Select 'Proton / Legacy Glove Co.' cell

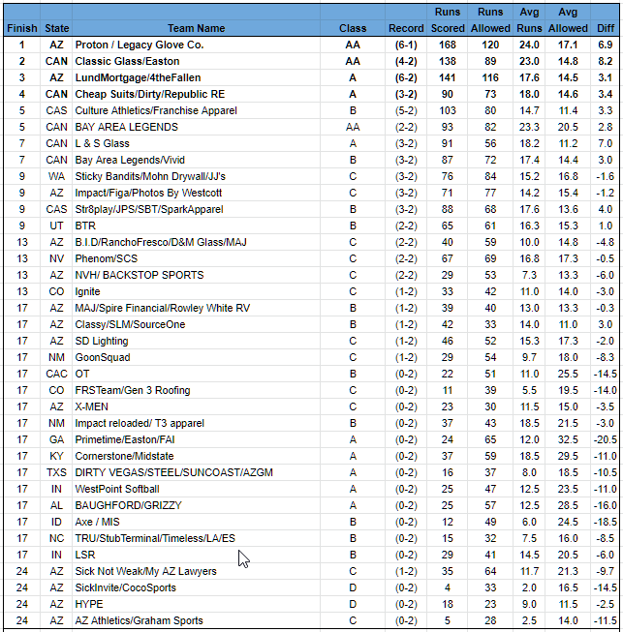coord(196,45)
